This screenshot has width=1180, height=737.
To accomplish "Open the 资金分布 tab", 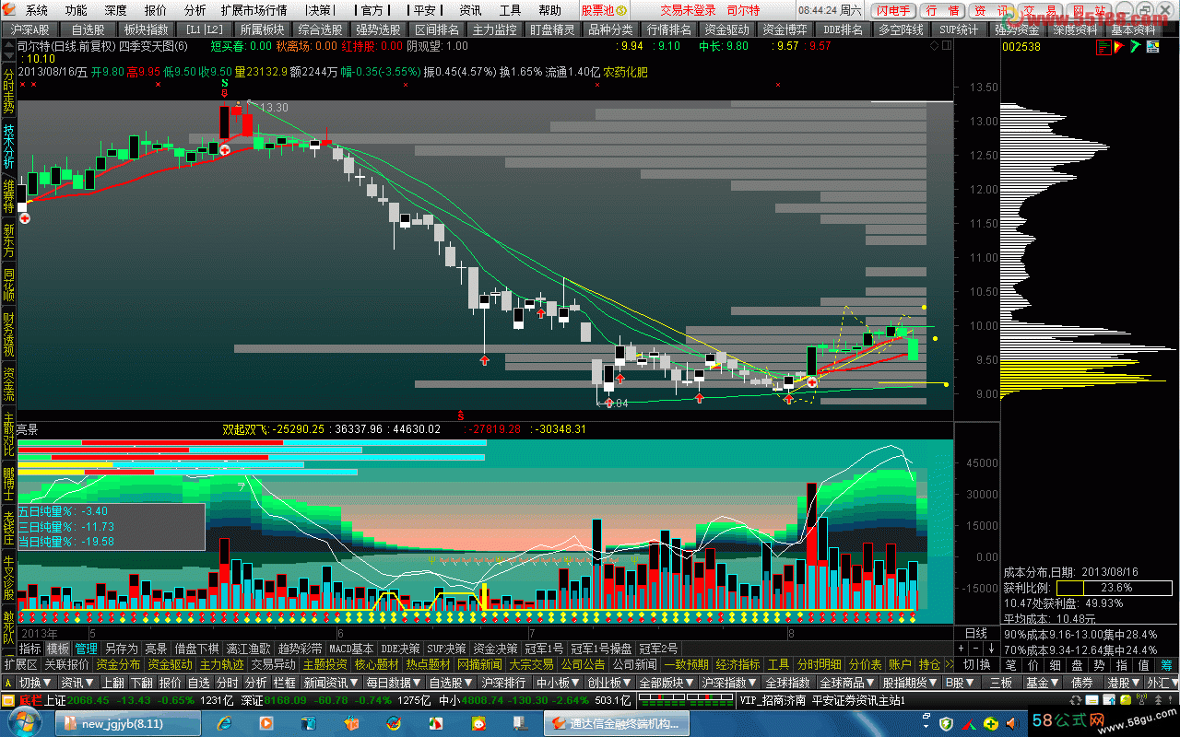I will click(x=118, y=664).
